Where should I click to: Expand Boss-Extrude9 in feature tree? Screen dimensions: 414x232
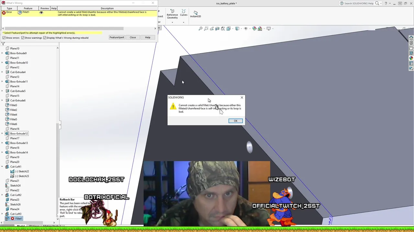(x=2, y=53)
